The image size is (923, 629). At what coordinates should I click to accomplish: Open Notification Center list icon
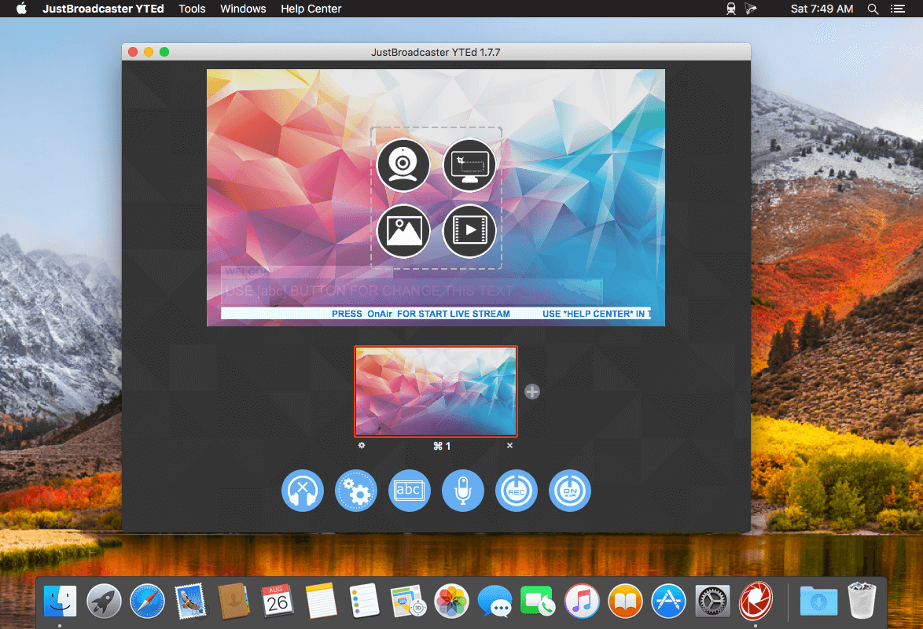point(898,9)
